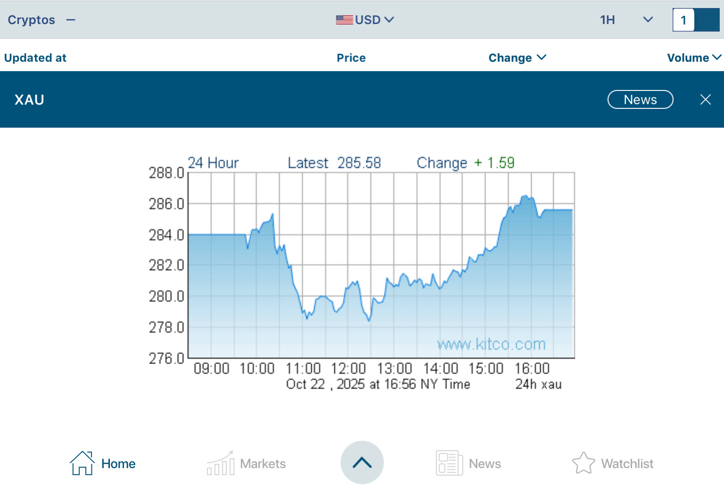Toggle the switch labeled 1

696,20
